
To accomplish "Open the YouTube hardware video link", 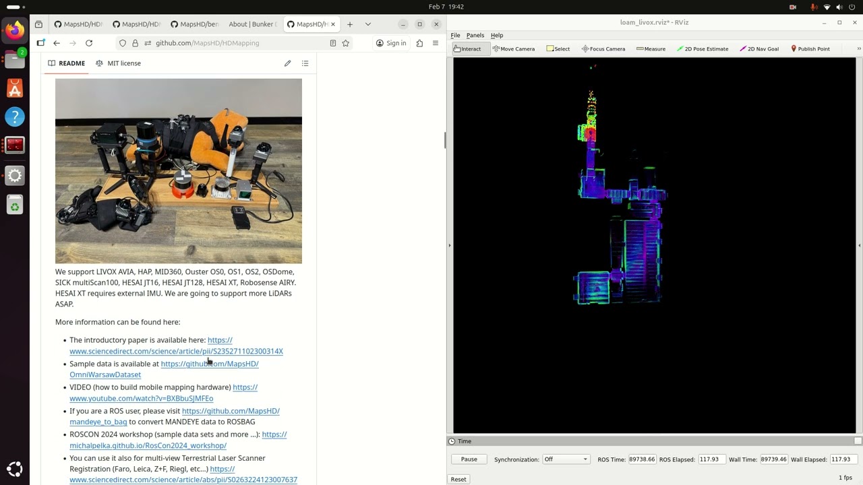I will pos(163,393).
